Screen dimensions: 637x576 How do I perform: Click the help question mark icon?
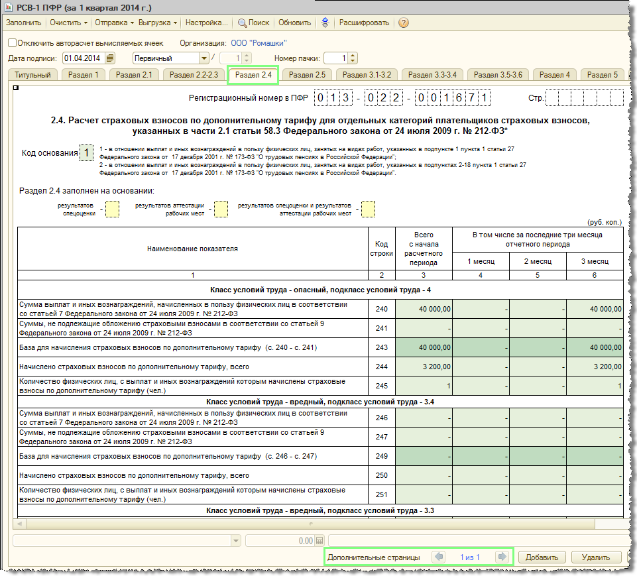point(403,23)
